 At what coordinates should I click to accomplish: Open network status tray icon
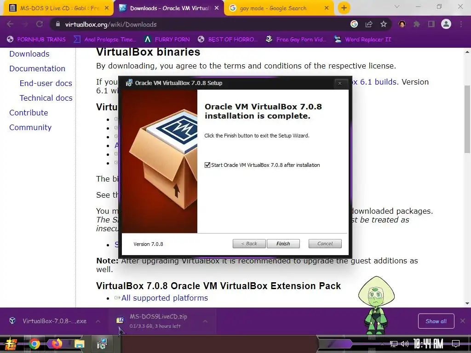[x=394, y=344]
